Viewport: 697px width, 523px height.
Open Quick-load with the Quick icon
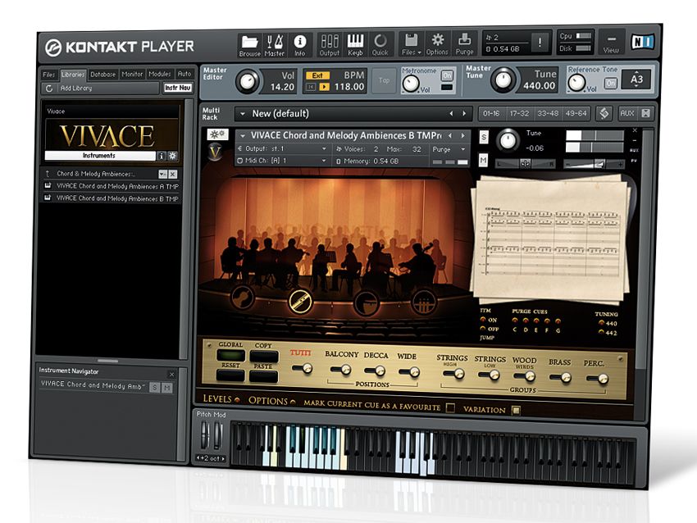tap(380, 41)
